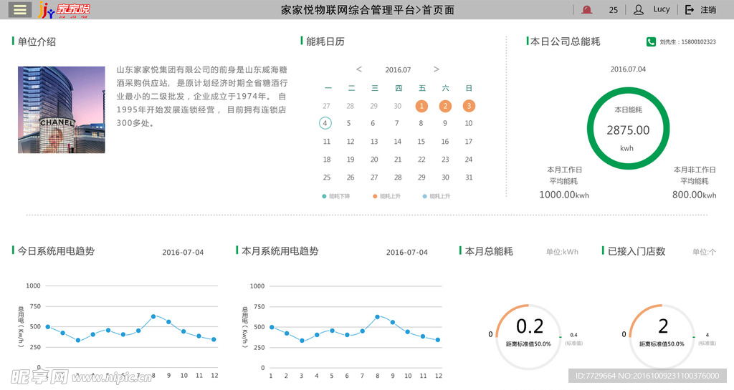Select date 10 in calendar

pos(469,123)
